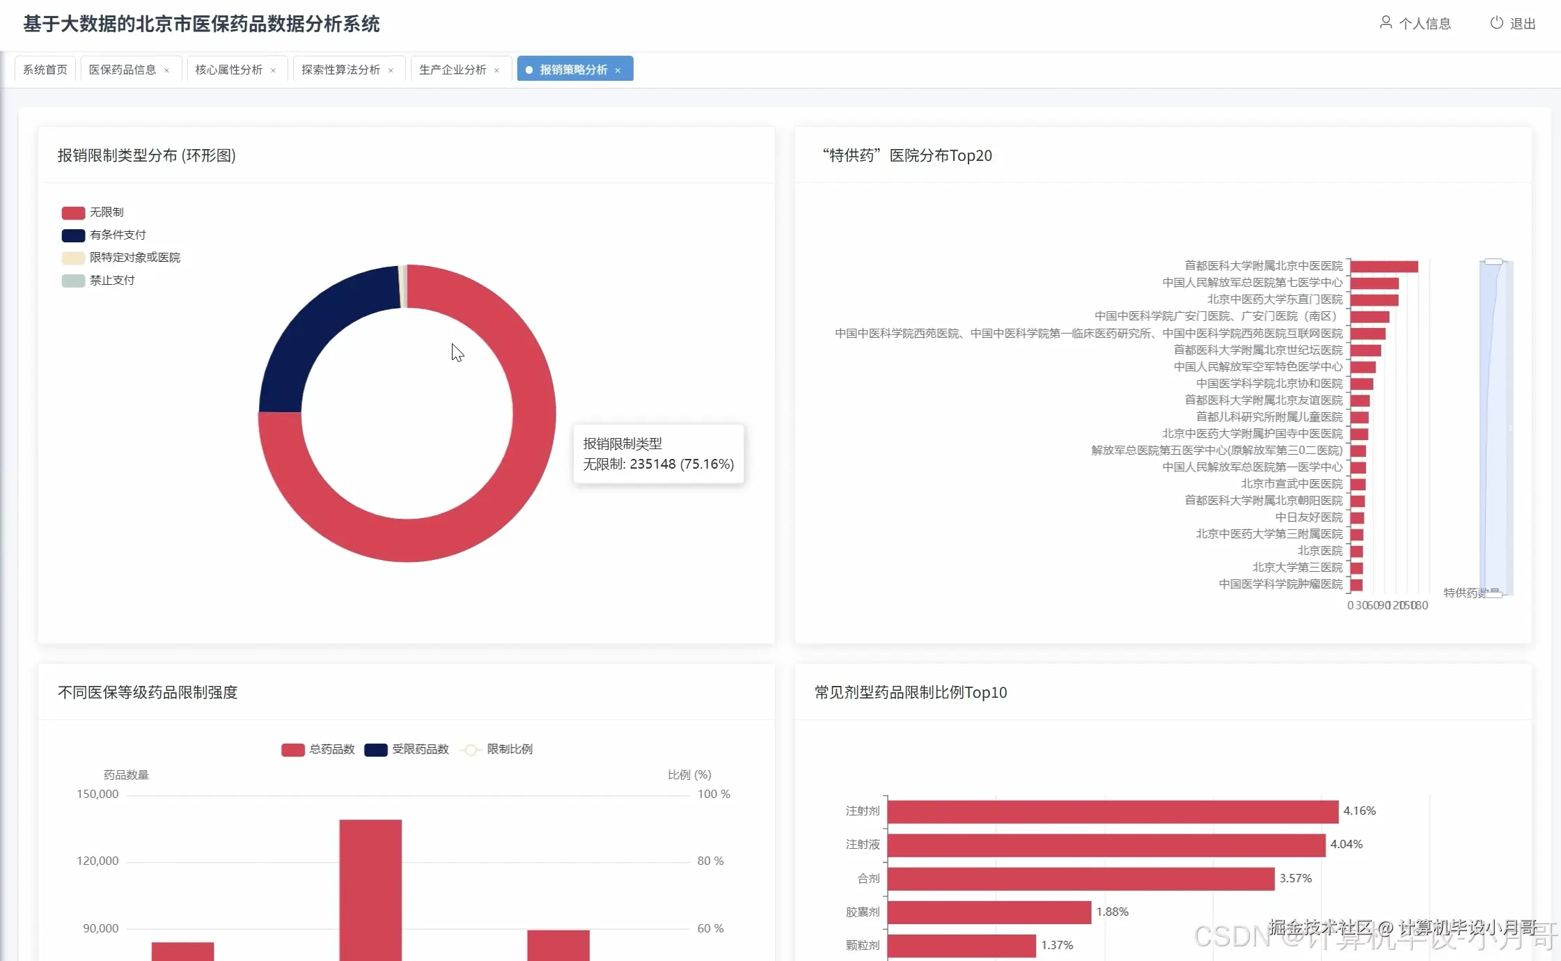
Task: Click the 注射剂 bar in Top10 chart
Action: point(1112,811)
